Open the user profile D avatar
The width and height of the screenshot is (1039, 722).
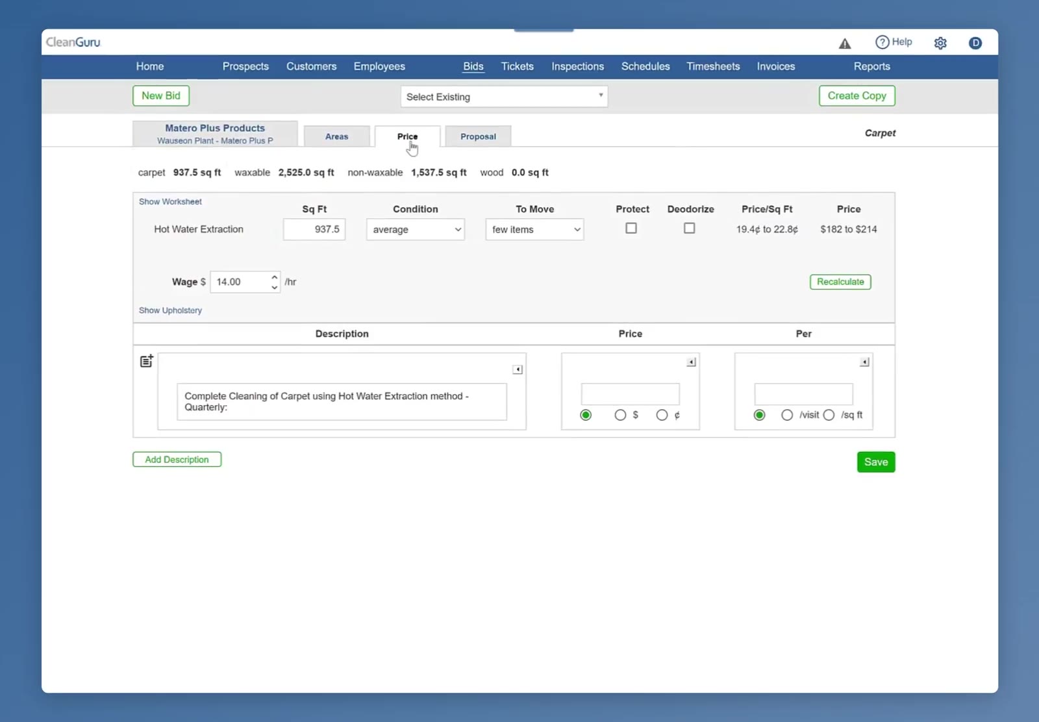coord(975,43)
